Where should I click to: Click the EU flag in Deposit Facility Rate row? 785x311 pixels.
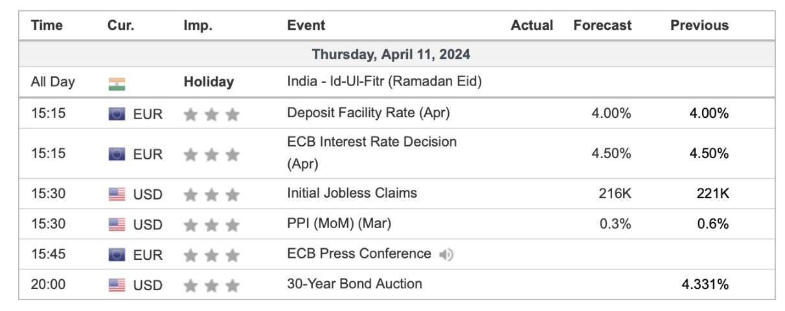pyautogui.click(x=117, y=113)
